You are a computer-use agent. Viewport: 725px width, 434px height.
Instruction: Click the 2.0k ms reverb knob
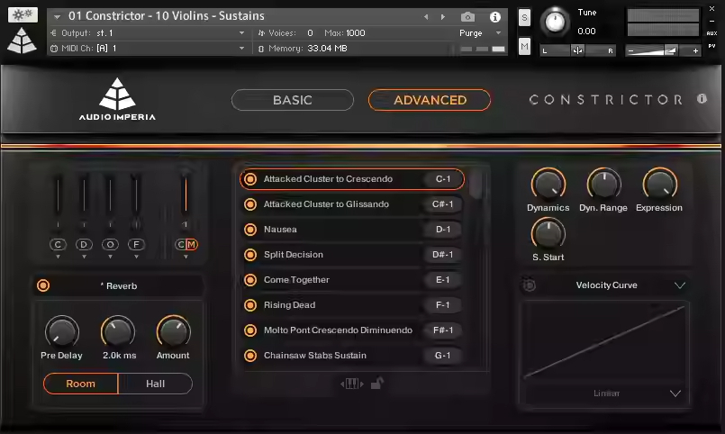tap(118, 332)
